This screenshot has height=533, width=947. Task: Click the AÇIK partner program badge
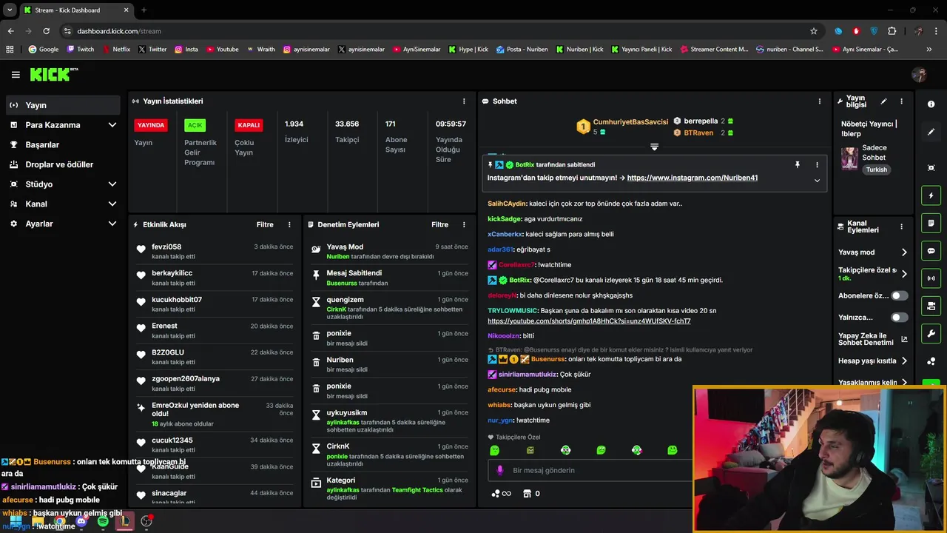point(195,125)
